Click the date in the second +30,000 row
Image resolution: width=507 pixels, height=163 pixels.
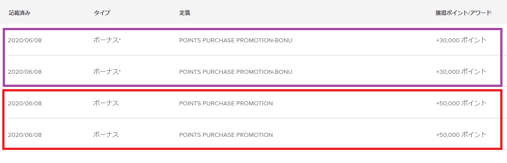[24, 72]
